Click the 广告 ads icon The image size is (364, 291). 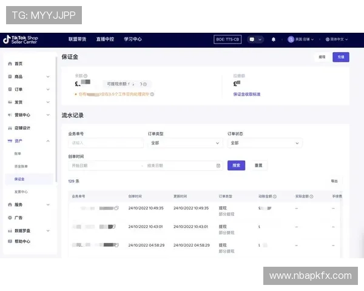click(10, 218)
